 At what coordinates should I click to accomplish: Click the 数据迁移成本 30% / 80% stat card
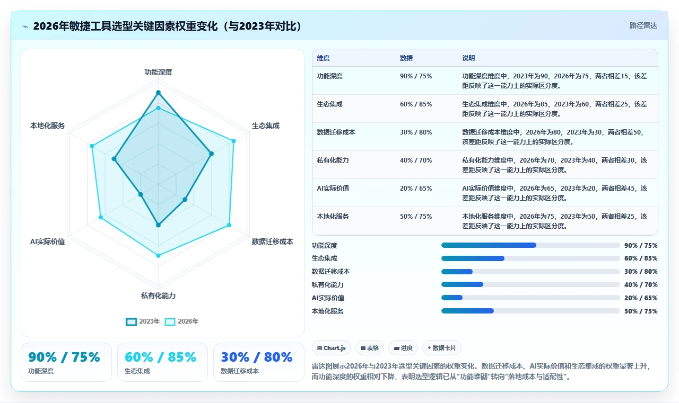pyautogui.click(x=258, y=362)
